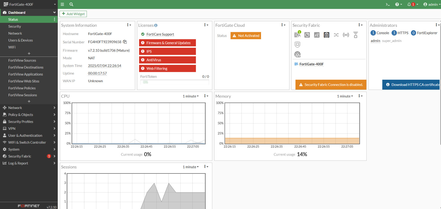Open the admin user dropdown
The height and width of the screenshot is (209, 441).
pos(432,4)
